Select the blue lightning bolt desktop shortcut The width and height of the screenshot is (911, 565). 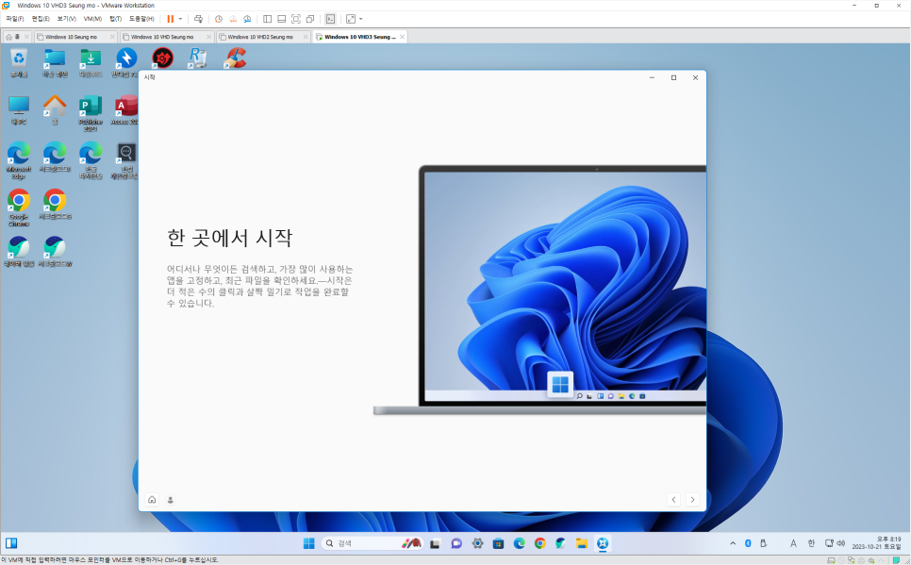(x=126, y=63)
